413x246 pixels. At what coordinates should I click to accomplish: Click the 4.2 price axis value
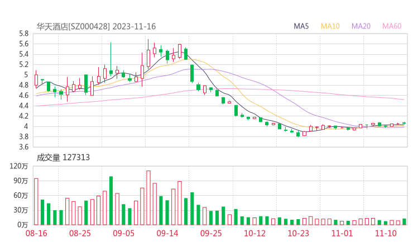coord(23,116)
